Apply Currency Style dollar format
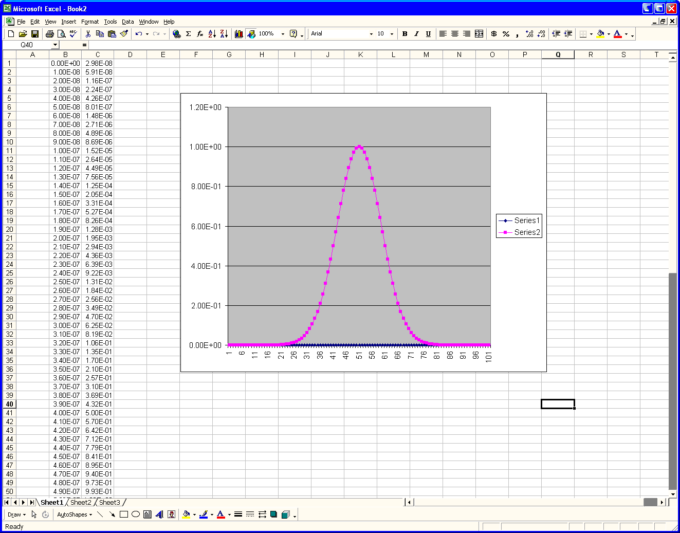This screenshot has height=533, width=680. click(494, 34)
